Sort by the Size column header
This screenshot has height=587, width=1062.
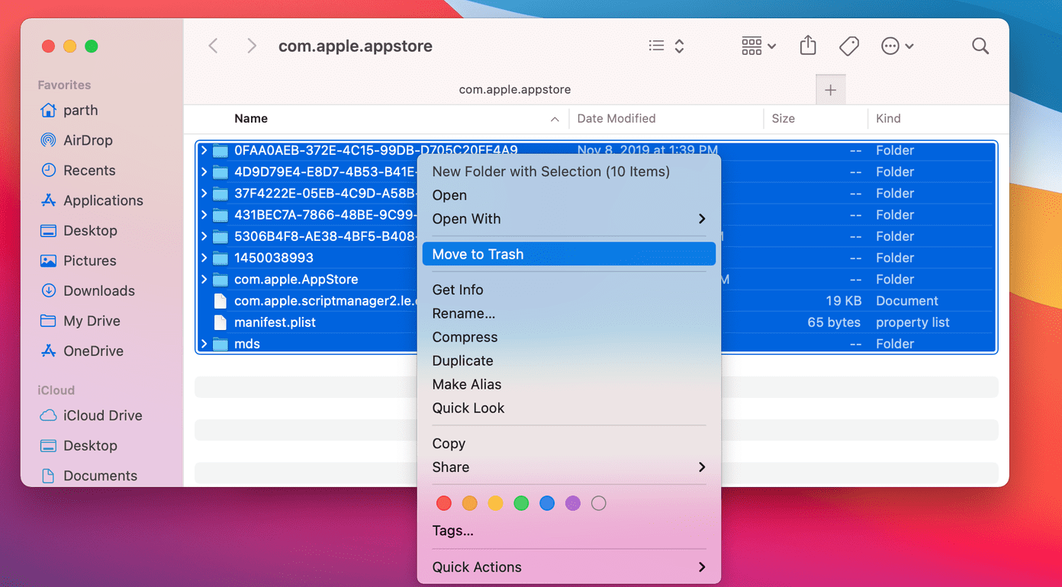pyautogui.click(x=783, y=118)
